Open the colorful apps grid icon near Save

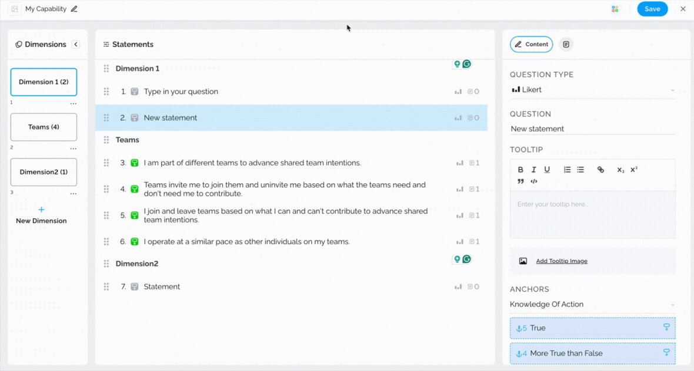(615, 9)
